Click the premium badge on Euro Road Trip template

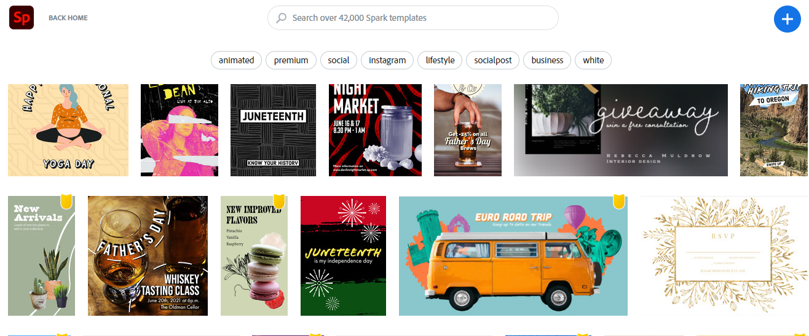[x=619, y=201]
